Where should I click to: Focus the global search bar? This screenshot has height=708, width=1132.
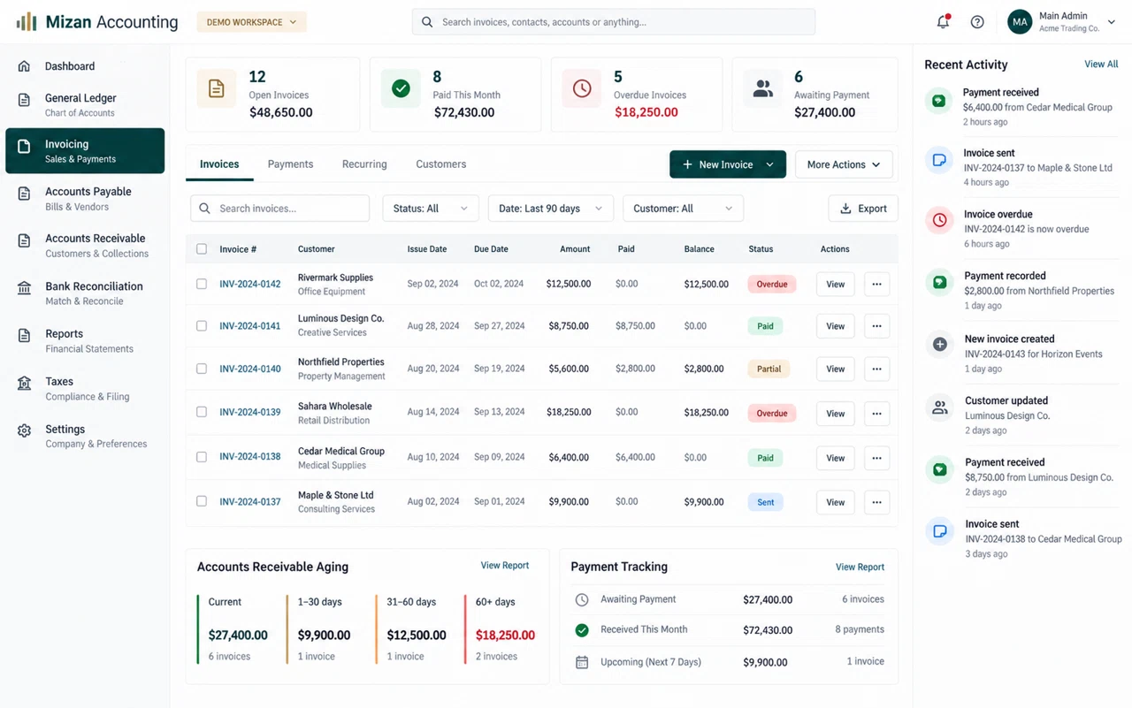(614, 22)
